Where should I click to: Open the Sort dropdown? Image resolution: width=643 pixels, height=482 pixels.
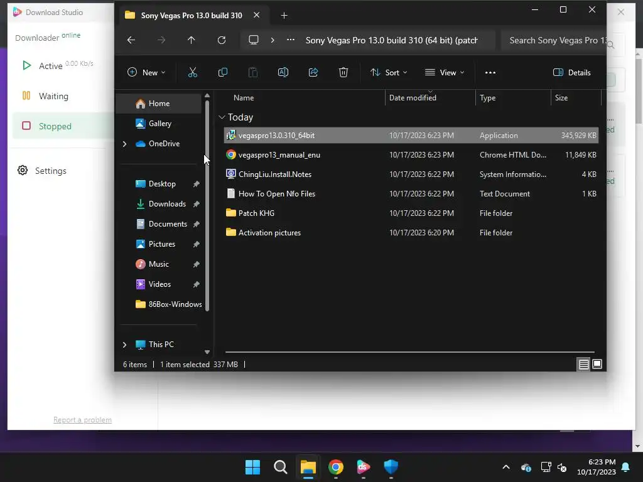pyautogui.click(x=389, y=73)
